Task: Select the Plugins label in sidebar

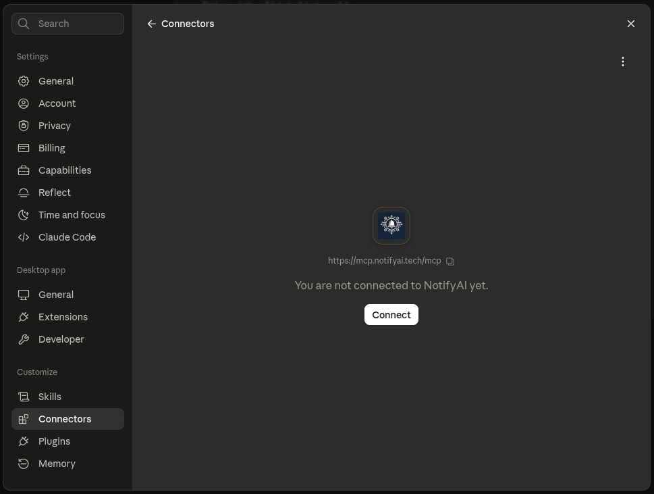Action: 54,441
